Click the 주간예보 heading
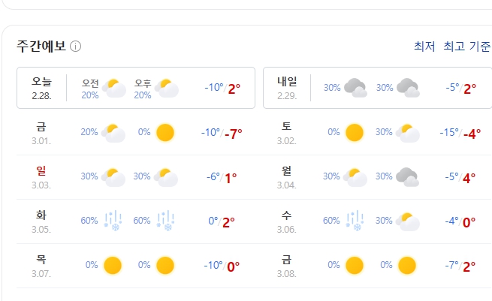 [x=41, y=47]
